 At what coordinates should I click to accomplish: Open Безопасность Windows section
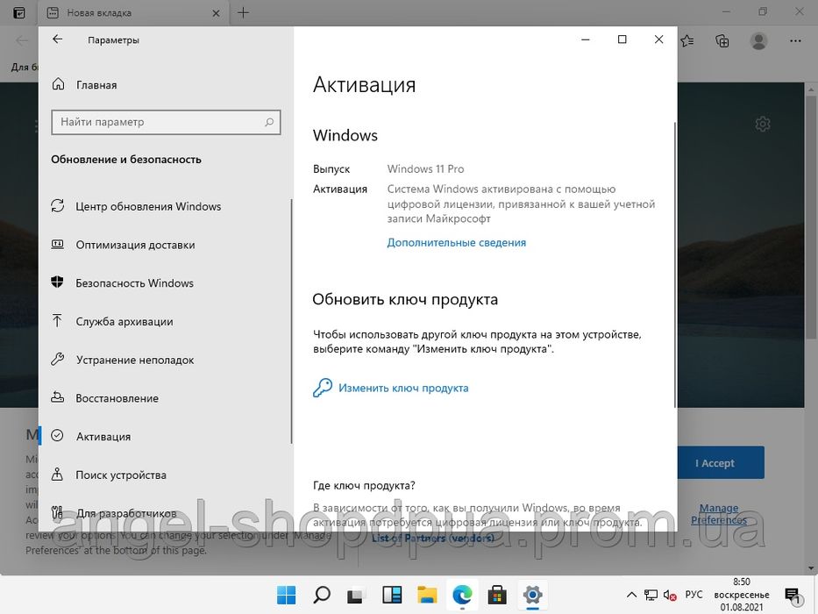tap(123, 283)
